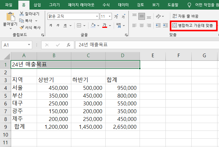Open text orientation options
The height and width of the screenshot is (147, 219).
click(159, 16)
